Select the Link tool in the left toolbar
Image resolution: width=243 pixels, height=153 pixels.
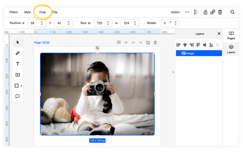(x=17, y=53)
